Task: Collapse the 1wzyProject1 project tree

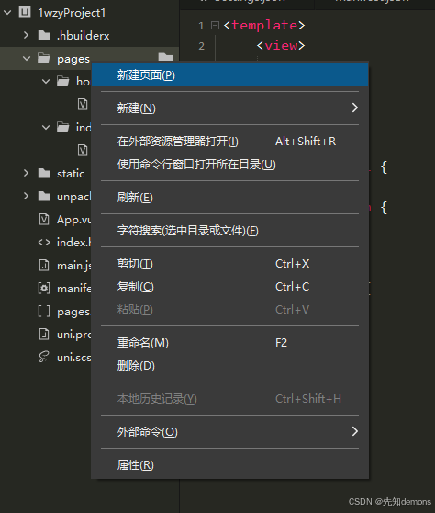Action: 7,13
